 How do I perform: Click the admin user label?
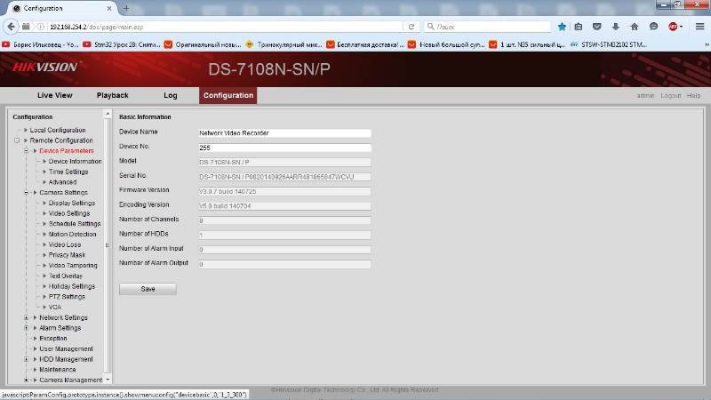(x=645, y=96)
